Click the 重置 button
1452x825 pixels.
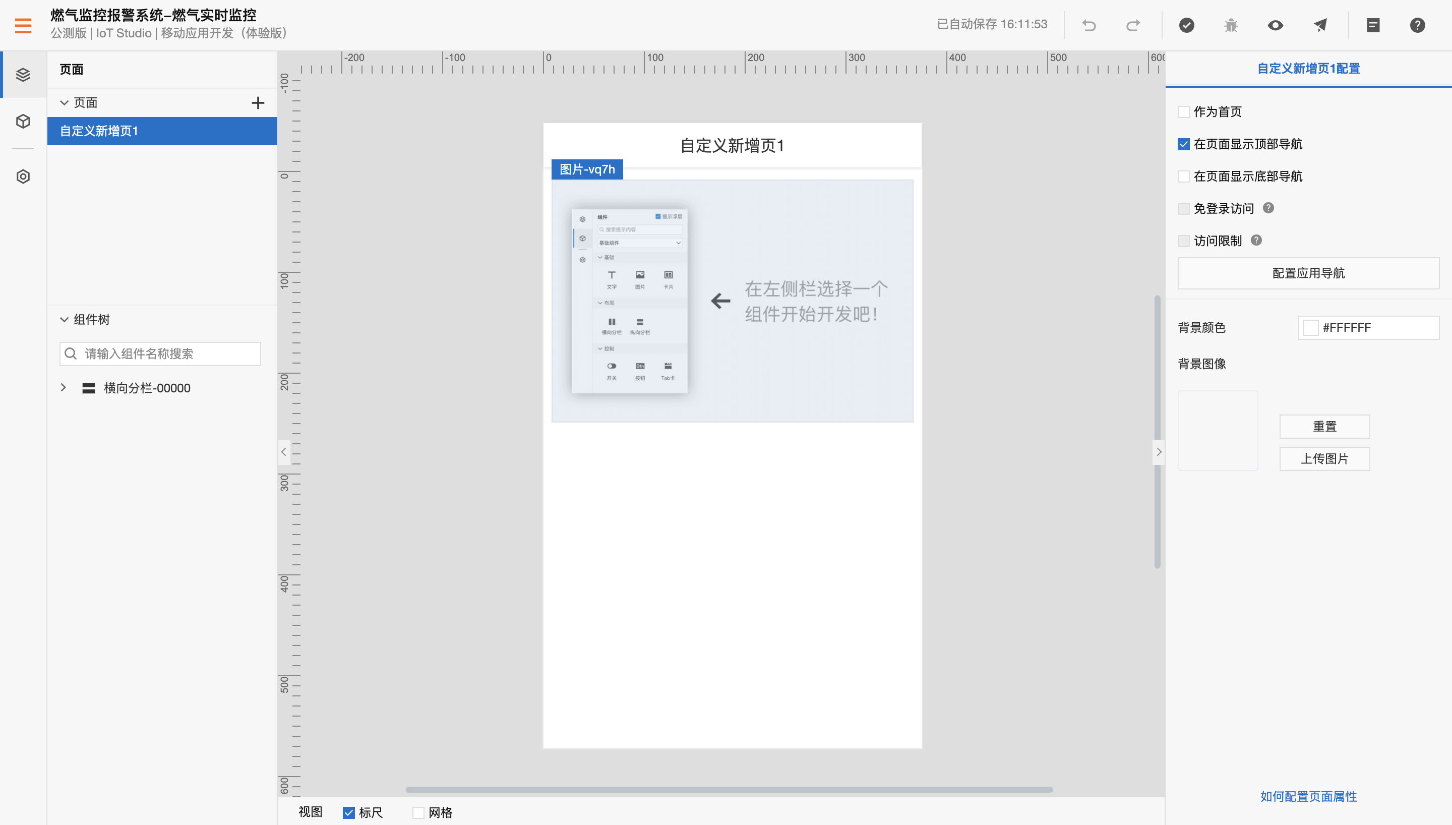(1324, 426)
